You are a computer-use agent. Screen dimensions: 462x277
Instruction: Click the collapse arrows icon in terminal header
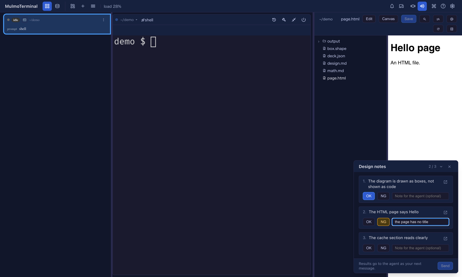click(294, 20)
